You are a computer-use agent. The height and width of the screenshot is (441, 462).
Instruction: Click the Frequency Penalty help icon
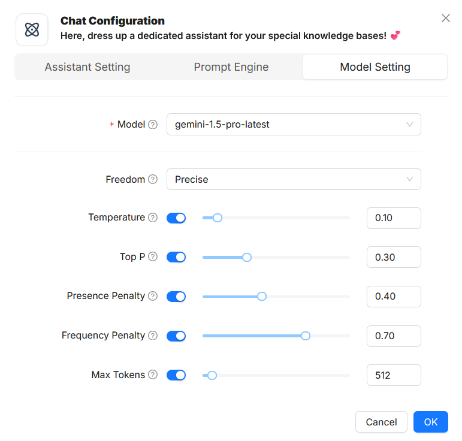[153, 336]
